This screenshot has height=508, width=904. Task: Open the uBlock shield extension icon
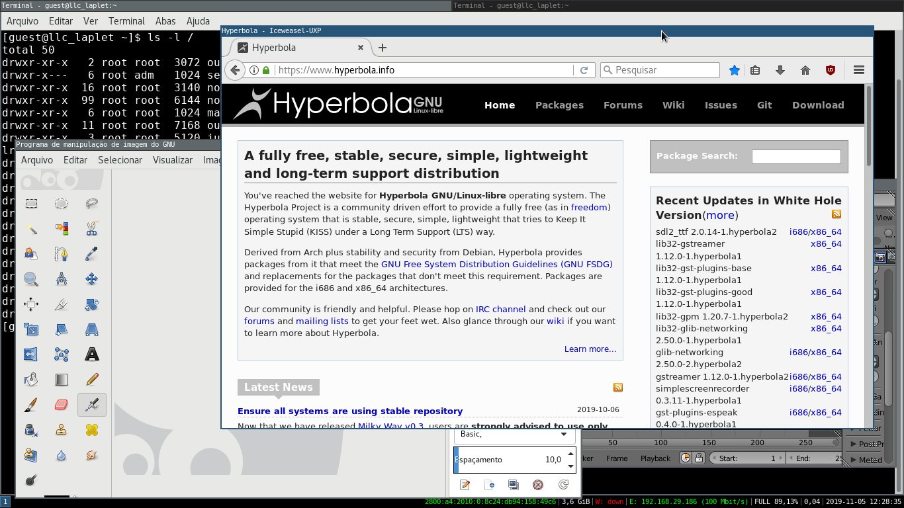click(831, 70)
